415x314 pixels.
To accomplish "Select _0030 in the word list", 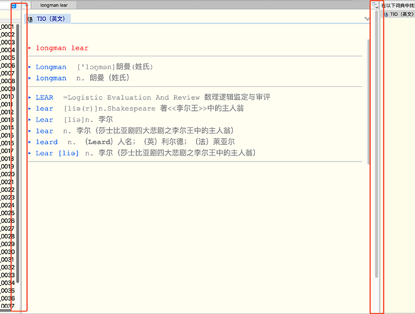I will pyautogui.click(x=7, y=252).
